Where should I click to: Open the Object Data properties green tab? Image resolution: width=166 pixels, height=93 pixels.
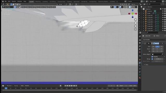(140, 75)
